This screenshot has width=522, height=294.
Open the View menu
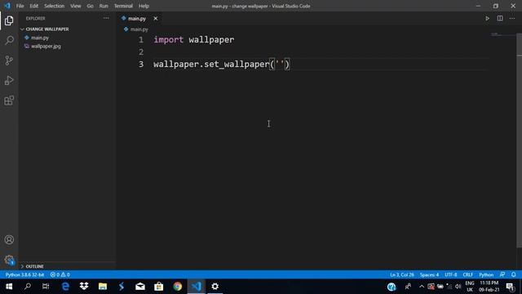76,6
